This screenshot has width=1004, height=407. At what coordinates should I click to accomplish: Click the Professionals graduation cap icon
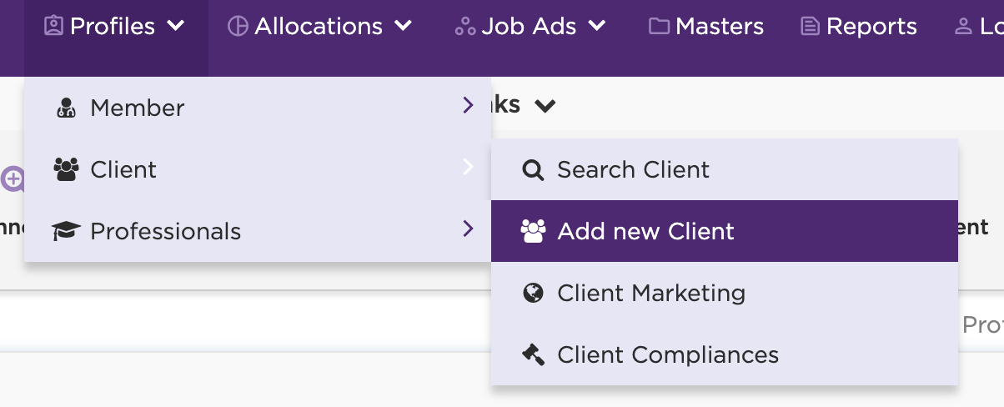[66, 231]
